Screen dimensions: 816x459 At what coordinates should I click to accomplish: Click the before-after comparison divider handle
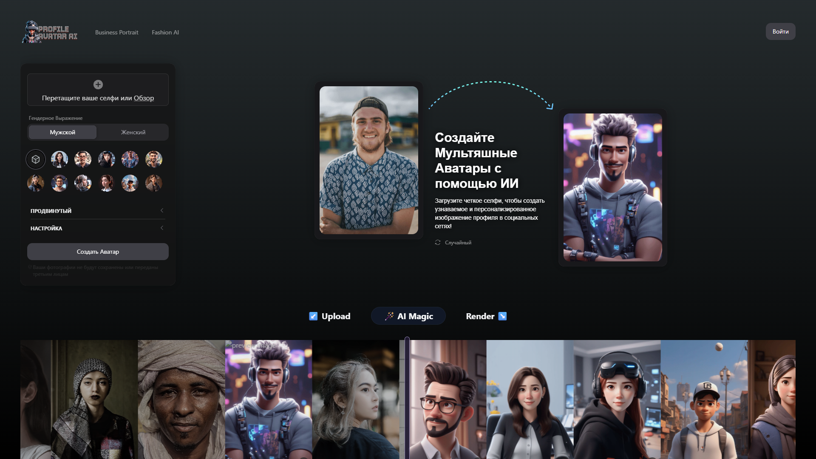coord(407,398)
